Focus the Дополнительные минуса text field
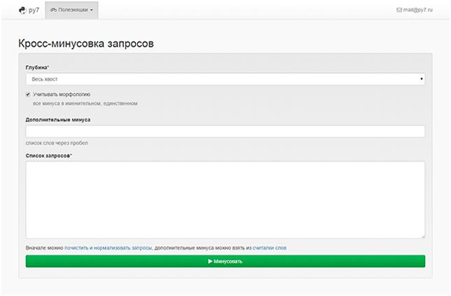This screenshot has width=451, height=296. [225, 132]
